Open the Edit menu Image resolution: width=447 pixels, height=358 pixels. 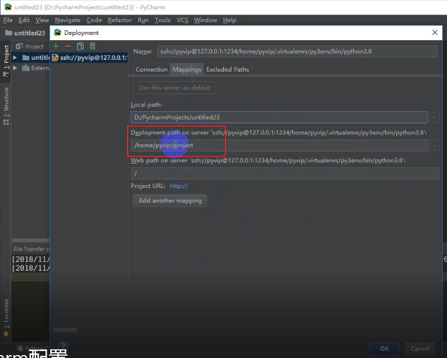[x=24, y=20]
